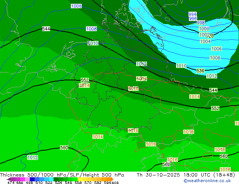Pick the orange legend swatch above 594

pos(109,179)
